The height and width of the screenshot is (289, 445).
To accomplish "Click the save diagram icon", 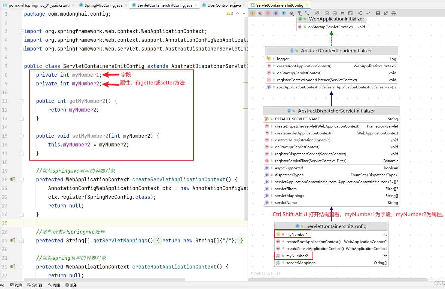I will coord(378,13).
